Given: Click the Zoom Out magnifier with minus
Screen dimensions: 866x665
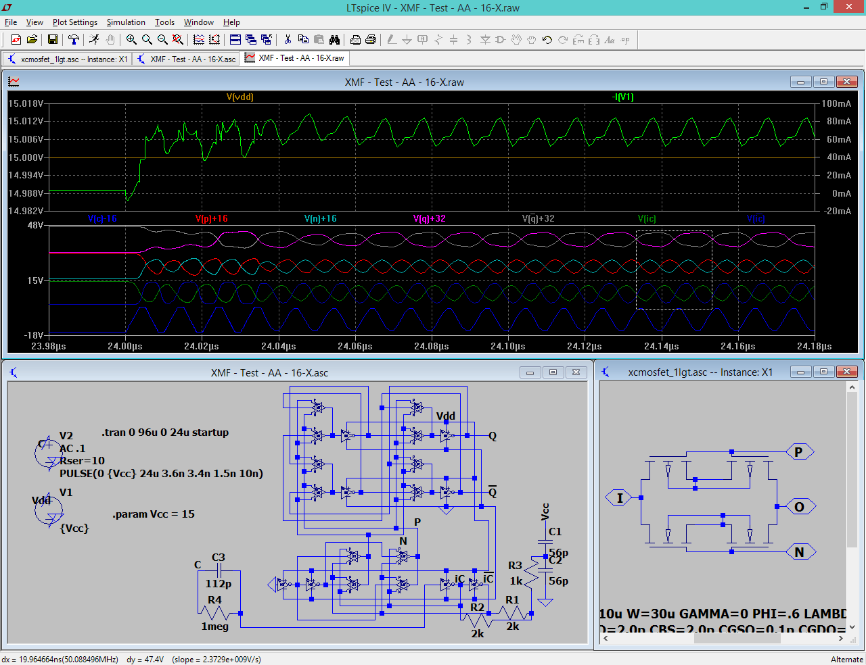Looking at the screenshot, I should tap(162, 40).
